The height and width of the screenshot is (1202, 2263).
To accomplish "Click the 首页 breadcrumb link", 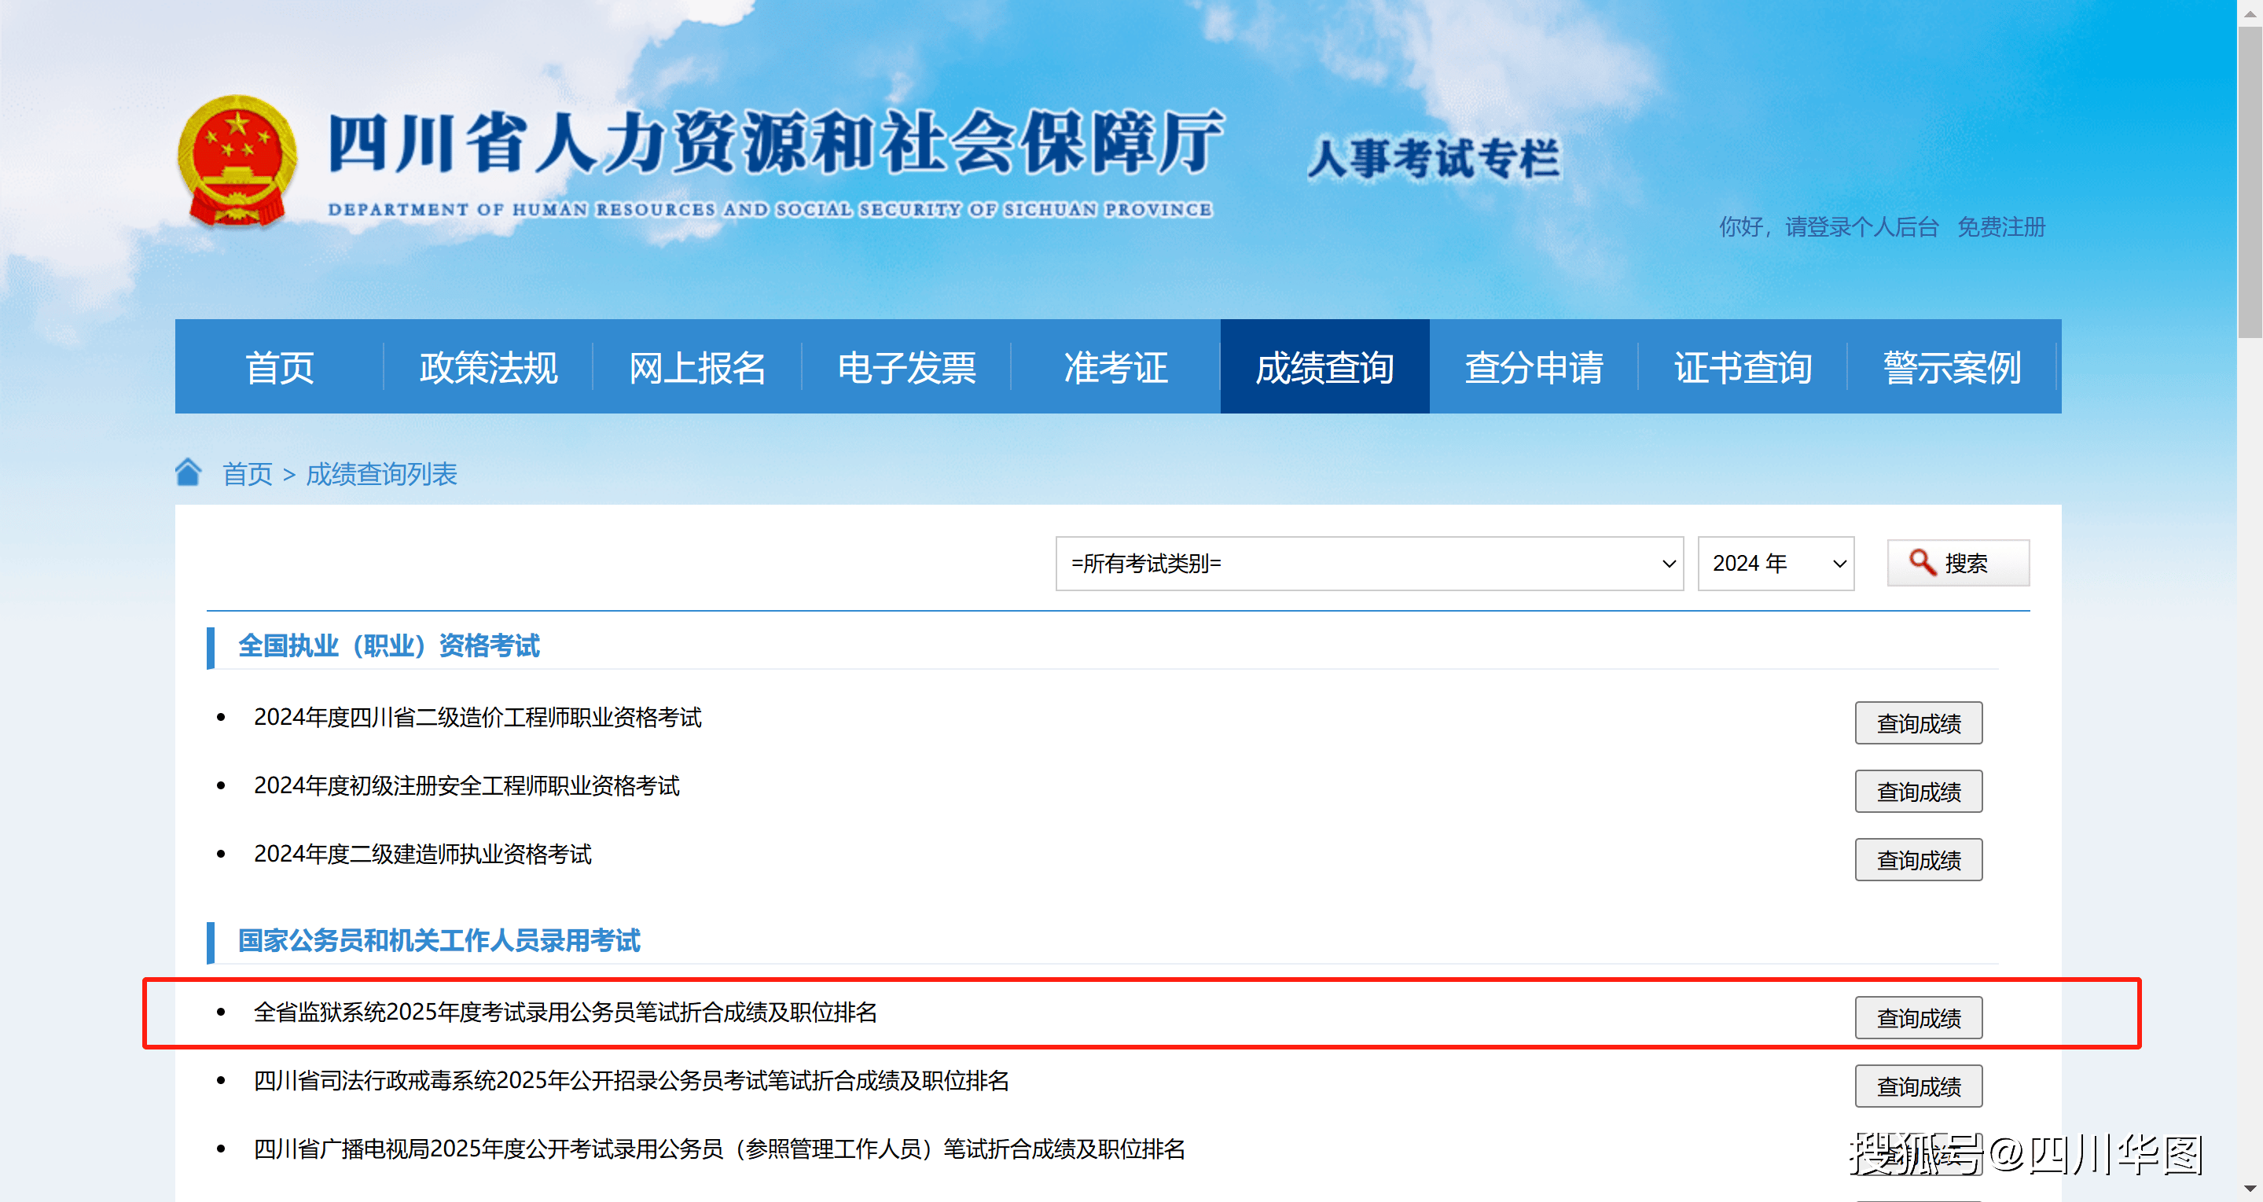I will (x=248, y=475).
